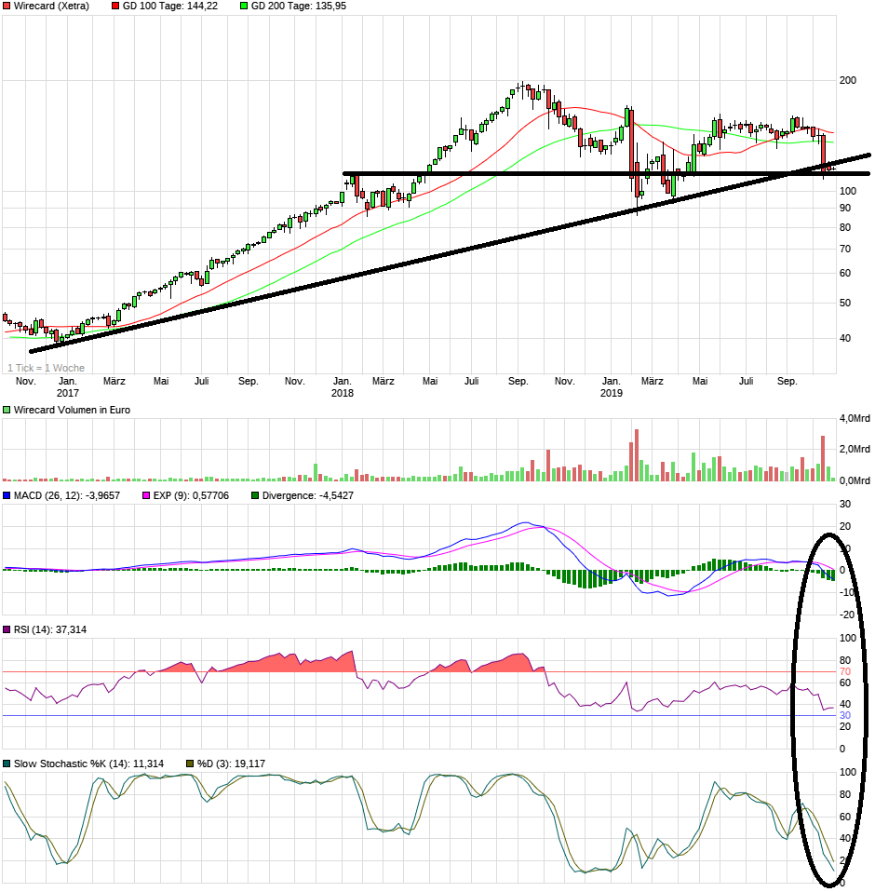Select the text 'Wirecard (Xetra)'

[51, 7]
